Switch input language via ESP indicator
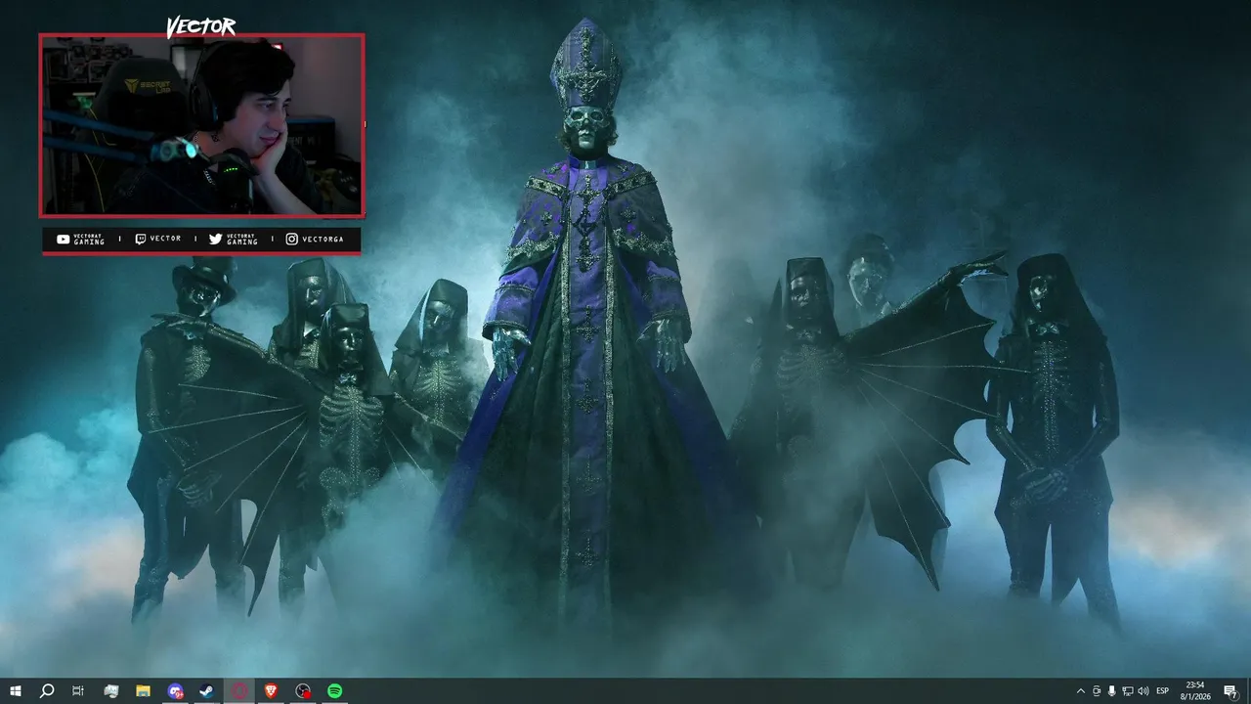This screenshot has width=1251, height=704. coord(1163,691)
